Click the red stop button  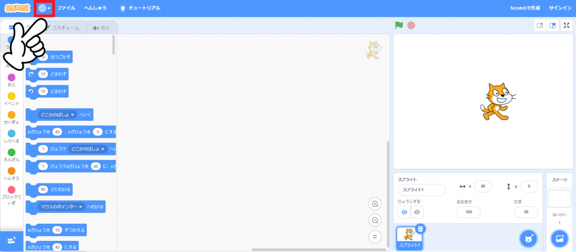coord(411,26)
